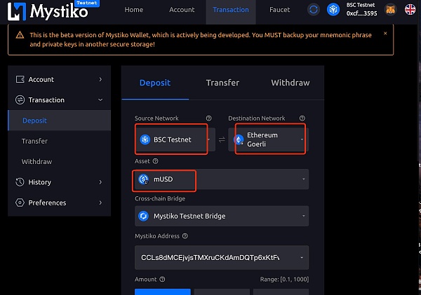421x295 pixels.
Task: Switch to the Transfer tab
Action: 222,83
